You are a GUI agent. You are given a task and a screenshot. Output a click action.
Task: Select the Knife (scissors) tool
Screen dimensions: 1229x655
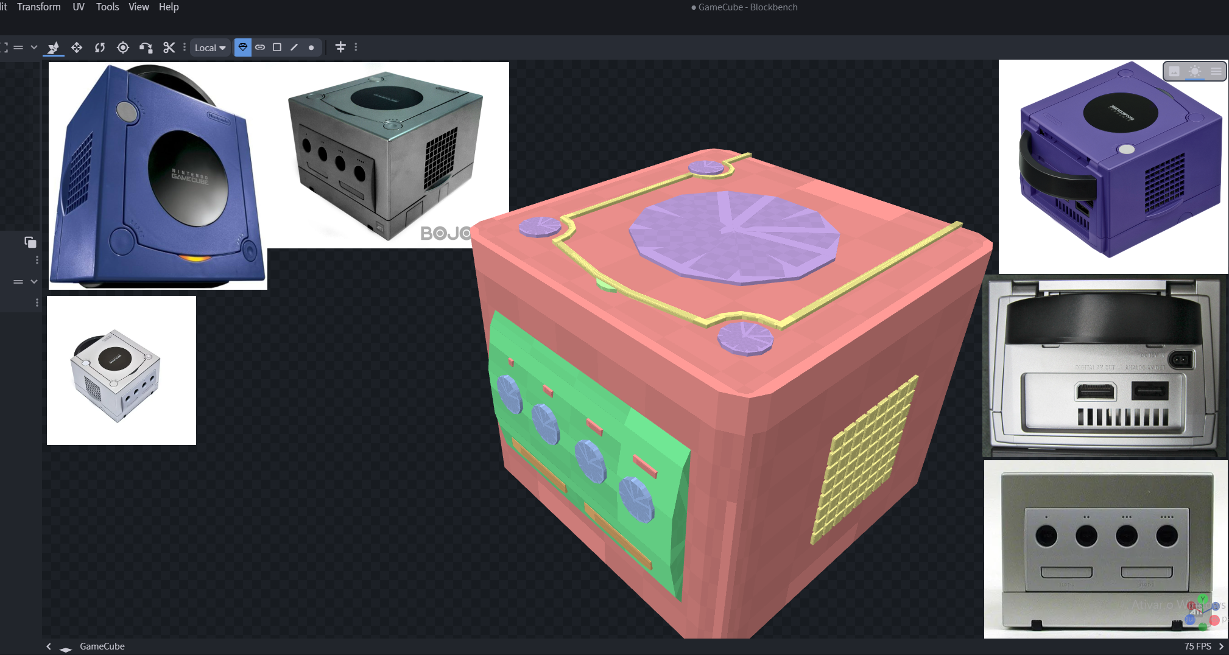pyautogui.click(x=169, y=47)
